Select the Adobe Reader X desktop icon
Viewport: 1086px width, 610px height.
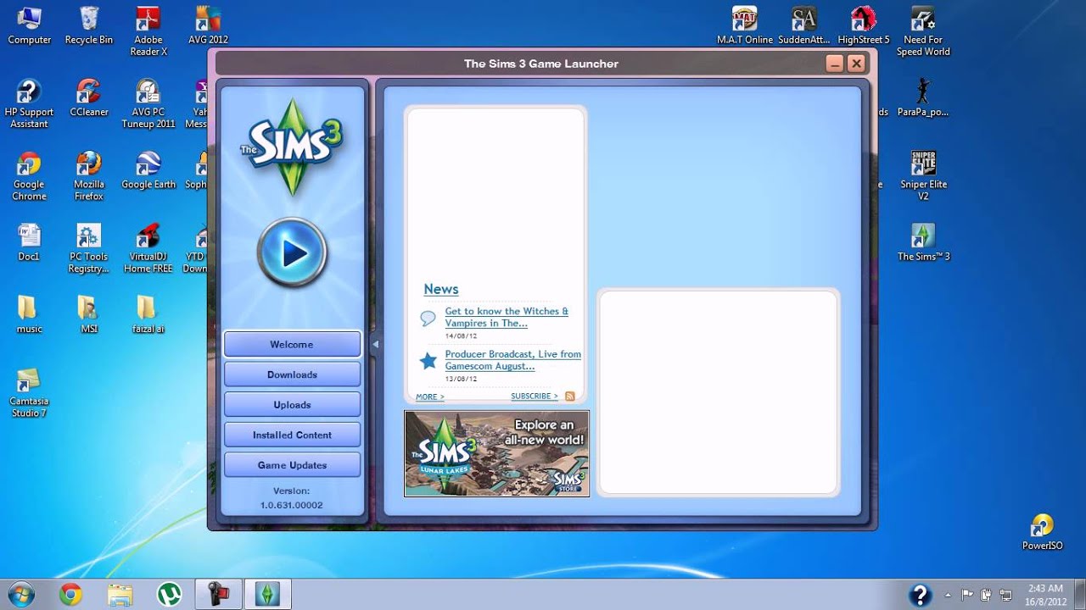[148, 31]
